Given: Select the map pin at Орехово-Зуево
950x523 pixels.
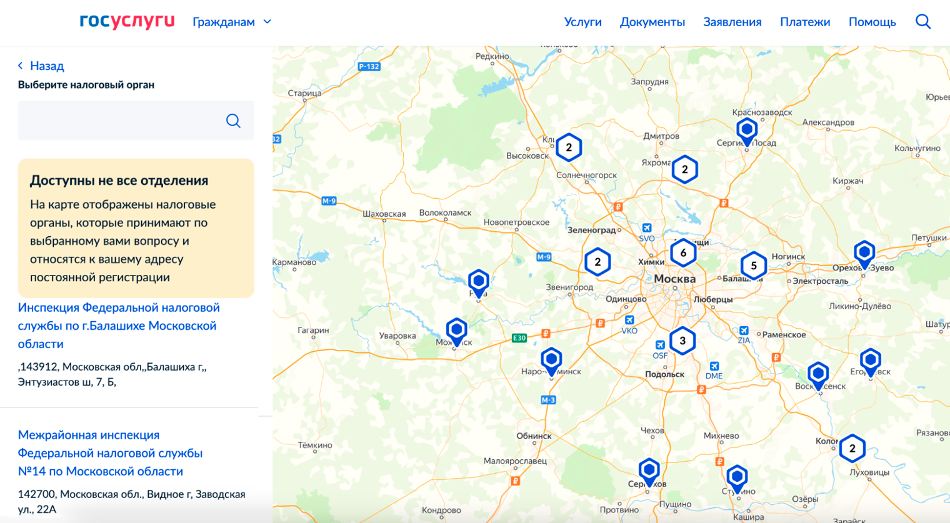Looking at the screenshot, I should [864, 253].
